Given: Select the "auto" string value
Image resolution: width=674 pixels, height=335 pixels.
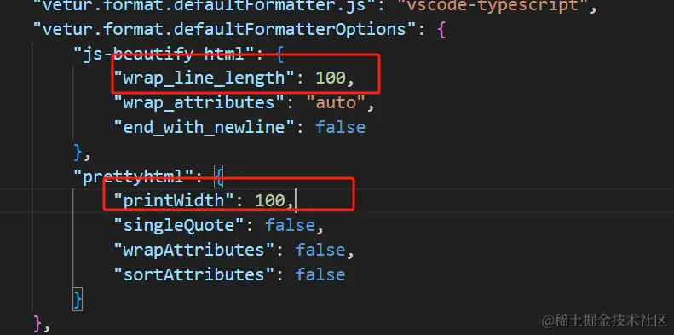Looking at the screenshot, I should click(335, 103).
